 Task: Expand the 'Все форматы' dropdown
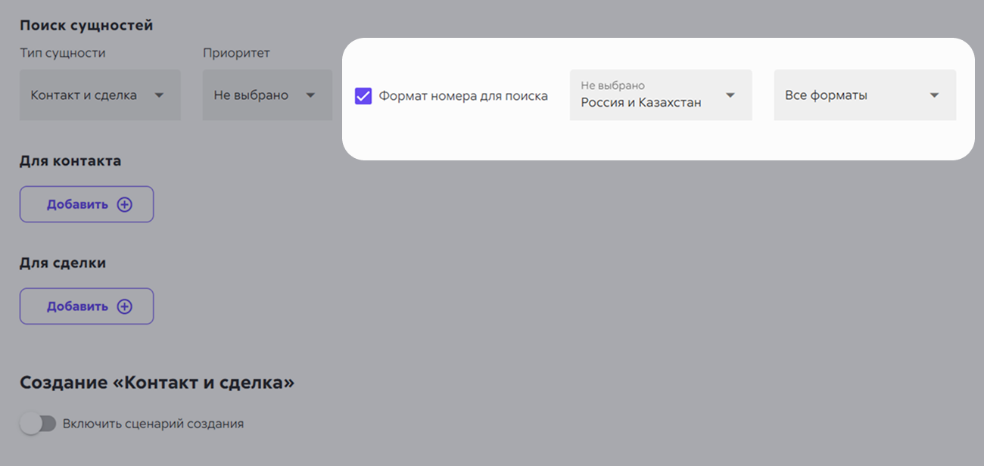(864, 95)
